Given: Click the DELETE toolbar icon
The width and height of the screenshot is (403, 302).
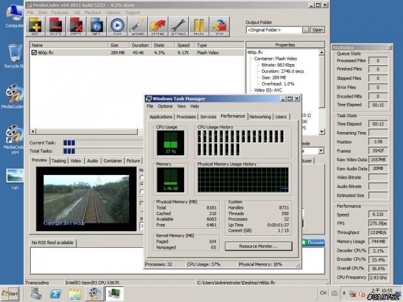Looking at the screenshot, I should [x=56, y=26].
